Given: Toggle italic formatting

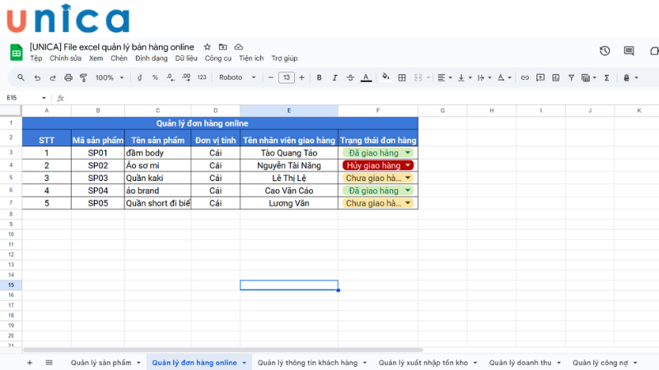Looking at the screenshot, I should [334, 77].
